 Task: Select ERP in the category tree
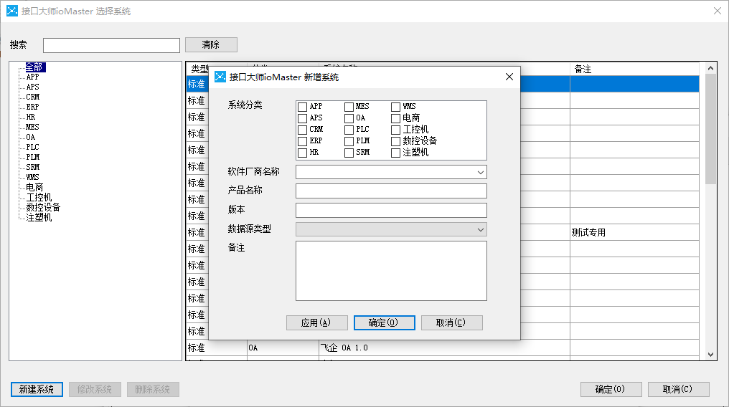pyautogui.click(x=32, y=107)
